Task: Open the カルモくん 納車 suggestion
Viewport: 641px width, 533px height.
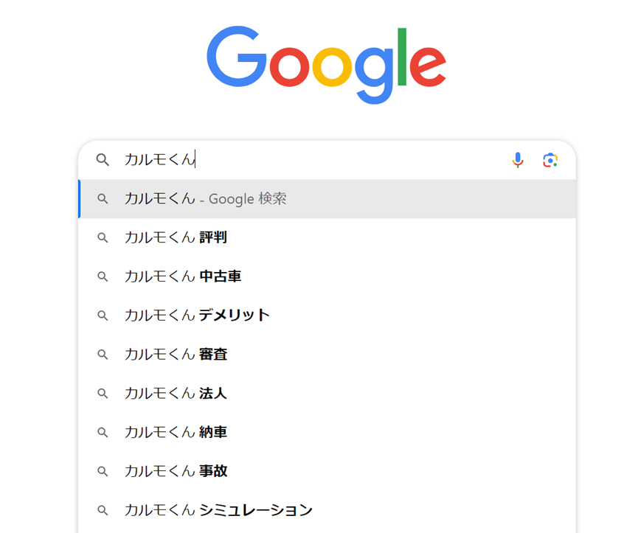Action: 177,432
